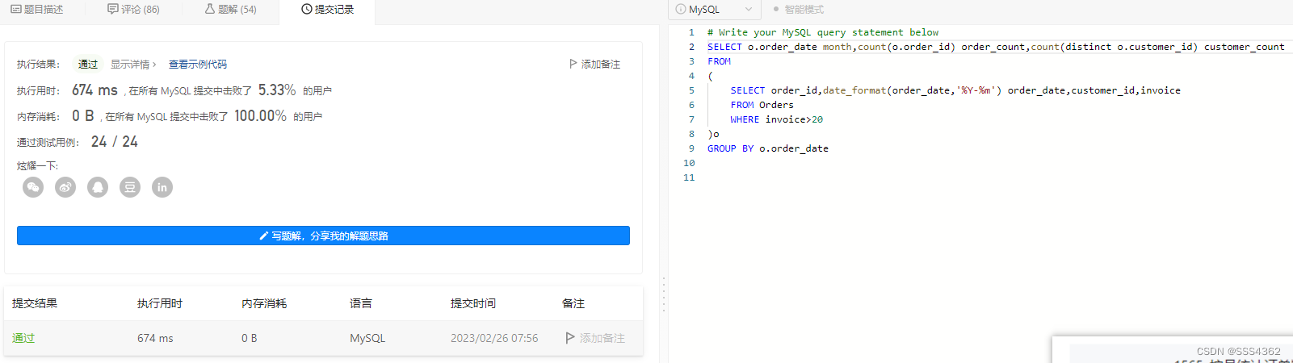The height and width of the screenshot is (363, 1293).
Task: Open the 题目描述 tab
Action: click(37, 10)
